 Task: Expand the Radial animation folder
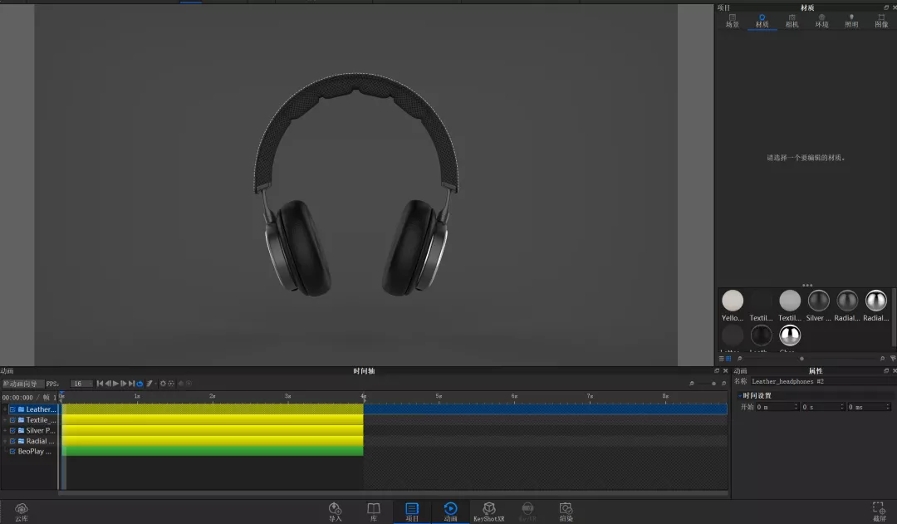click(x=5, y=441)
